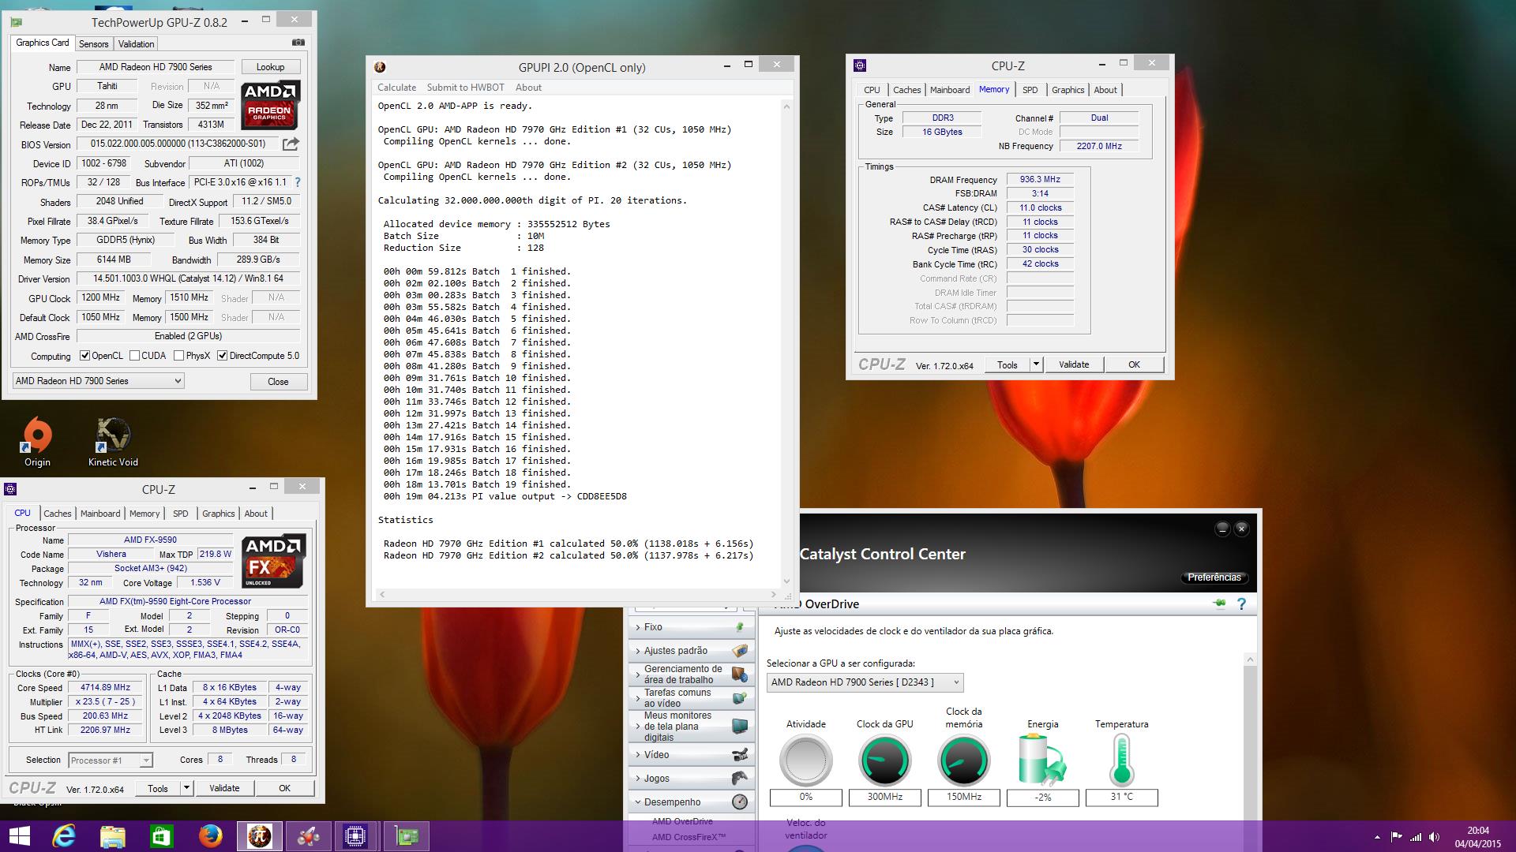
Task: Switch to GPU-Z graphics card icon on taskbar
Action: (406, 836)
